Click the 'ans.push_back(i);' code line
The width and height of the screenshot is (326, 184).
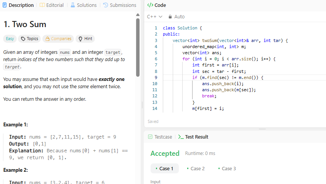point(223,84)
